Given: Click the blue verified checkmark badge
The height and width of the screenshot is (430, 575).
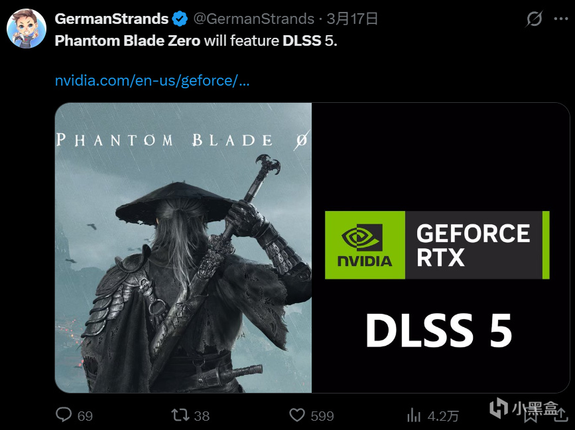Looking at the screenshot, I should (180, 19).
